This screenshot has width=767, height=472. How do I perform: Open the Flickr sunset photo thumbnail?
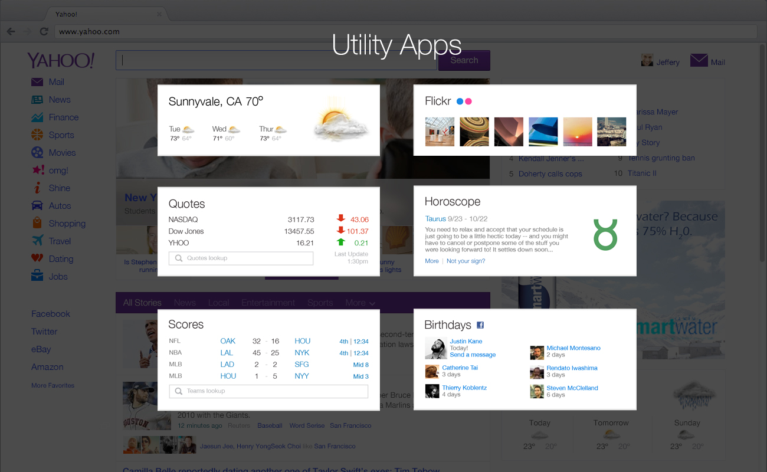click(578, 132)
